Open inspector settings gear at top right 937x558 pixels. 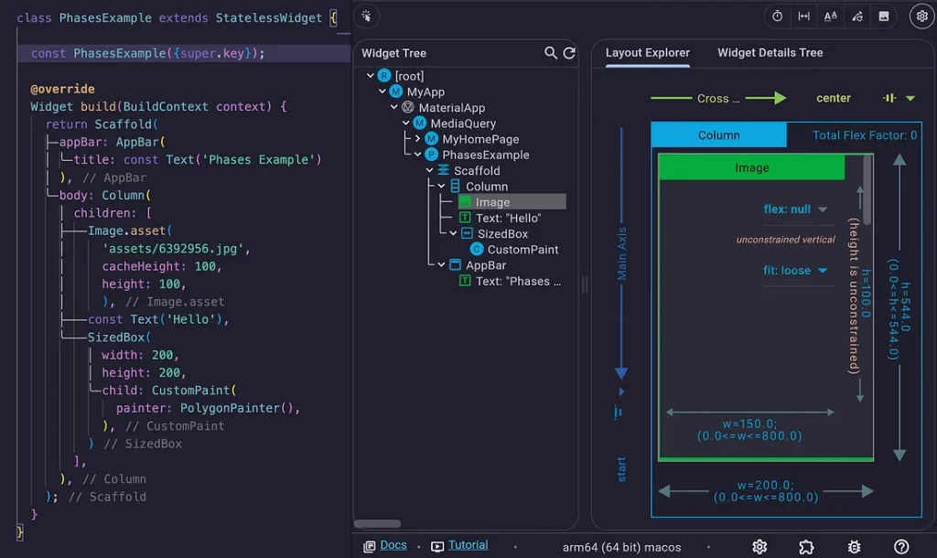(x=921, y=16)
